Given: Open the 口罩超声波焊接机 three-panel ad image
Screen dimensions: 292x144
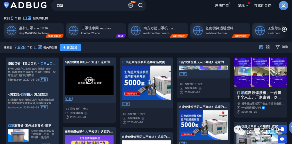Looking at the screenshot, I should click(x=261, y=72).
